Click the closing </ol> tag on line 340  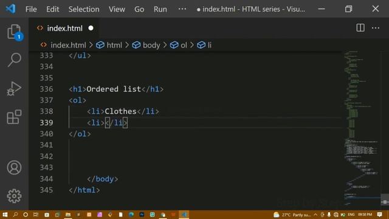80,134
